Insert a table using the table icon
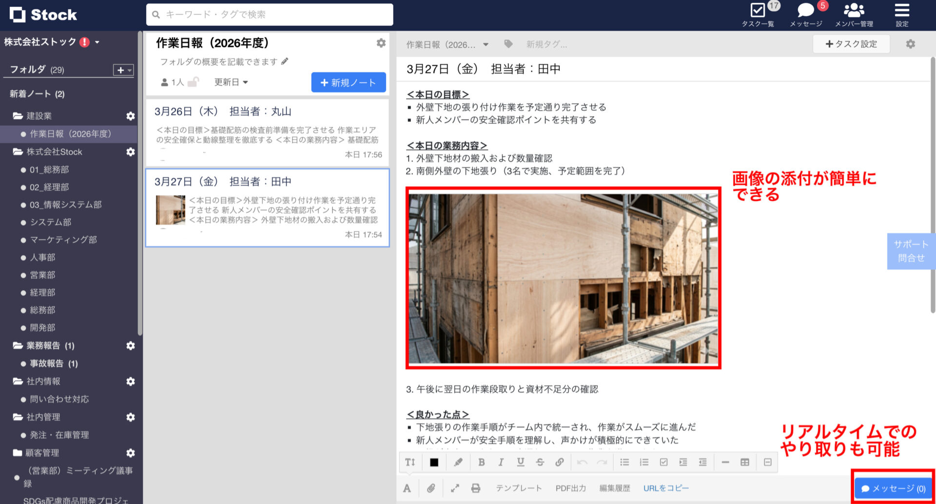The image size is (936, 504). [x=745, y=462]
